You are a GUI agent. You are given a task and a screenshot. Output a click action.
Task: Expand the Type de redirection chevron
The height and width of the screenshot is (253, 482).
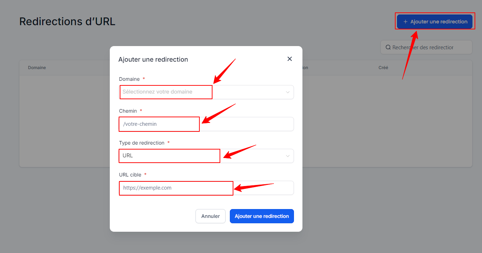[288, 156]
